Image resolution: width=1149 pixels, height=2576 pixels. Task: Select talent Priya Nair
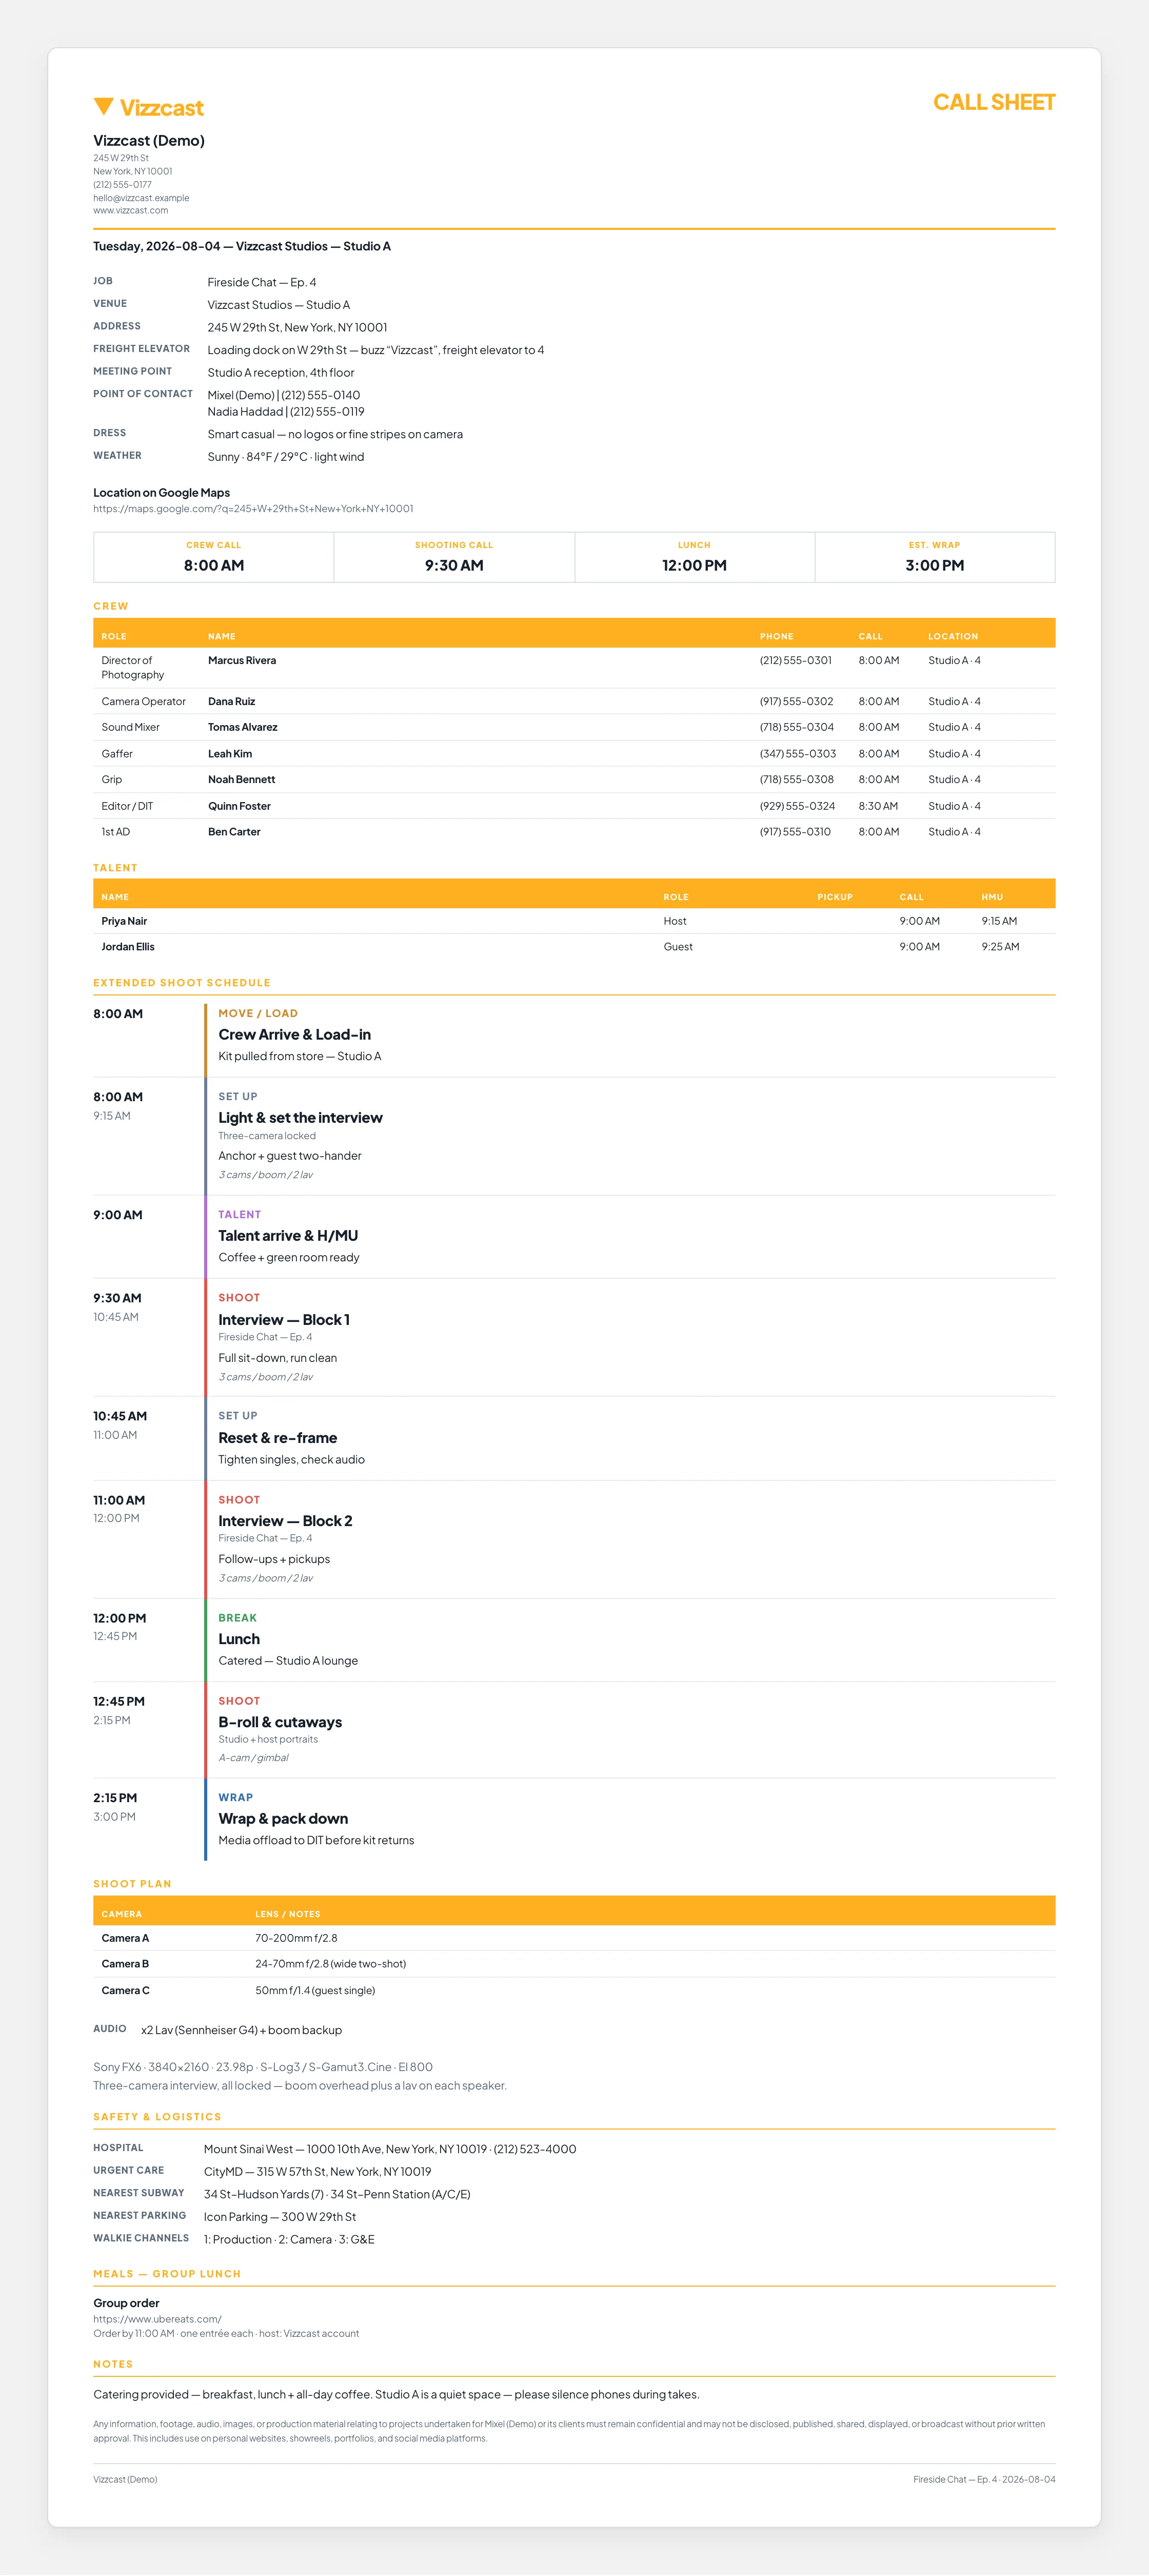pos(124,922)
